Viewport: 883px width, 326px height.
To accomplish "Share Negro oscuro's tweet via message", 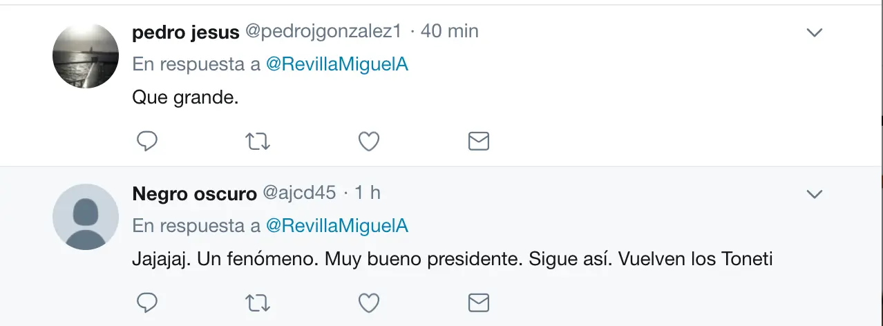I will pyautogui.click(x=479, y=303).
